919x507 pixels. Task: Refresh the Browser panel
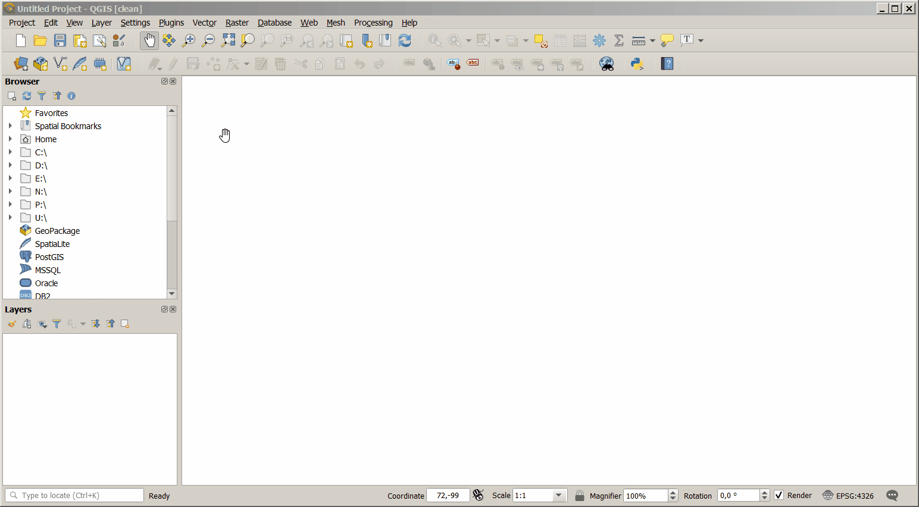point(27,96)
